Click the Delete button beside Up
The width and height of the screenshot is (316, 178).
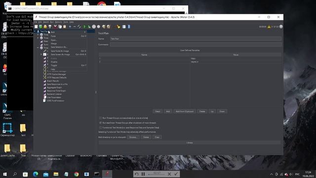click(202, 111)
